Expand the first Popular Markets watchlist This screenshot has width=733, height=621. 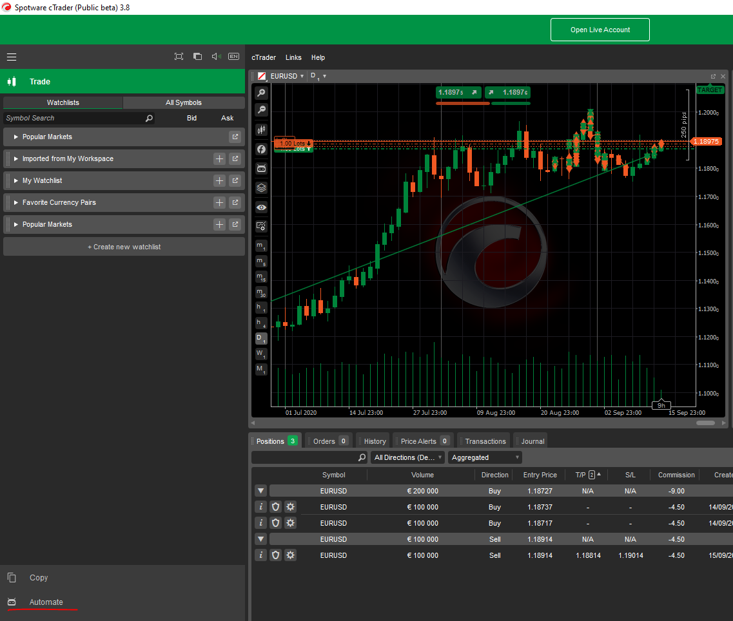pyautogui.click(x=16, y=137)
